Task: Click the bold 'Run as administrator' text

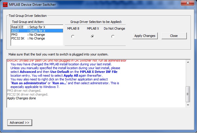Action: tap(29, 83)
